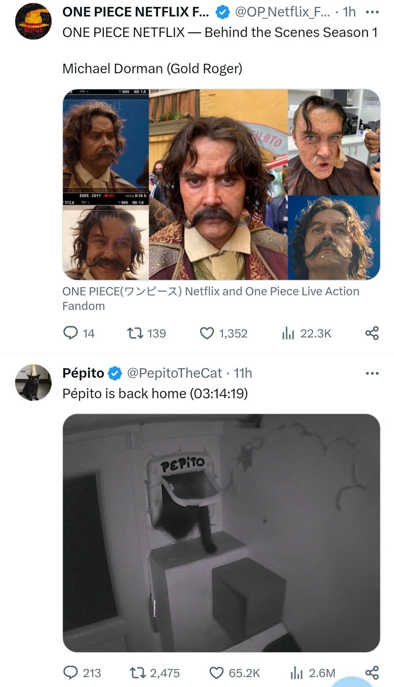View analytics for One Piece post
Viewport: 394px width, 687px height.
(288, 333)
